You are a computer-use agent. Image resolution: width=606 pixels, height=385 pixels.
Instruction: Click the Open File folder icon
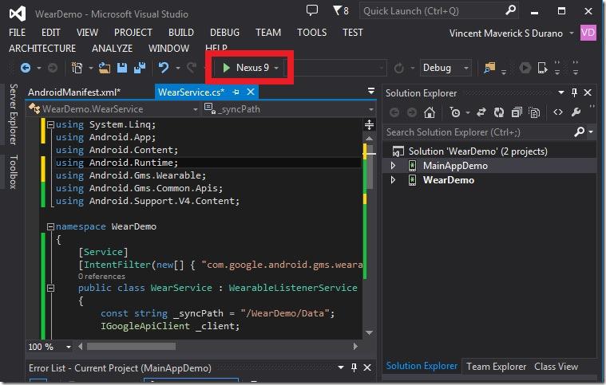pyautogui.click(x=105, y=68)
